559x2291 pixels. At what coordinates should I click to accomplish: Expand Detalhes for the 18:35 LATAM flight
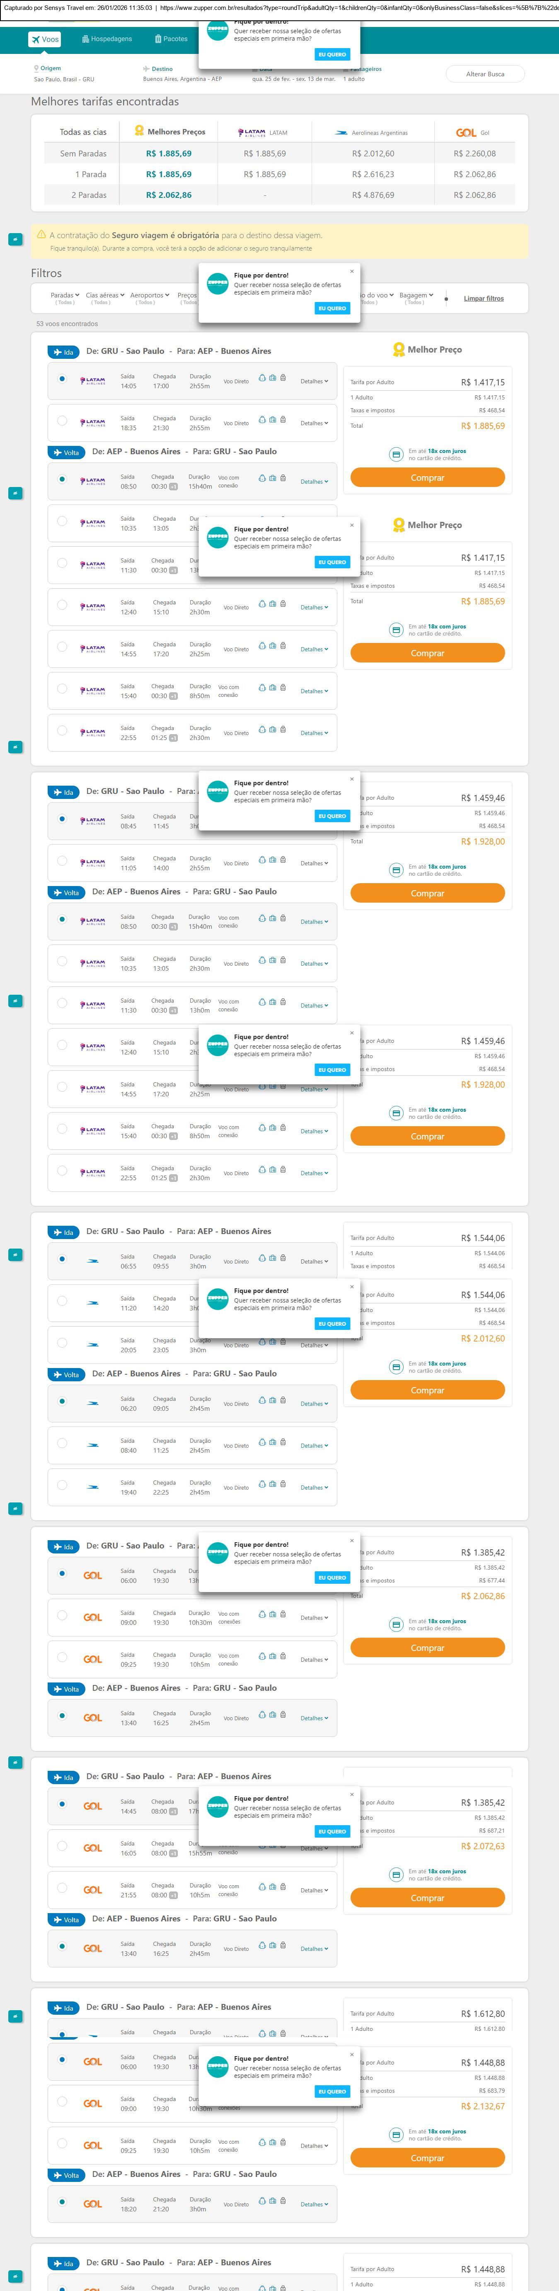314,424
